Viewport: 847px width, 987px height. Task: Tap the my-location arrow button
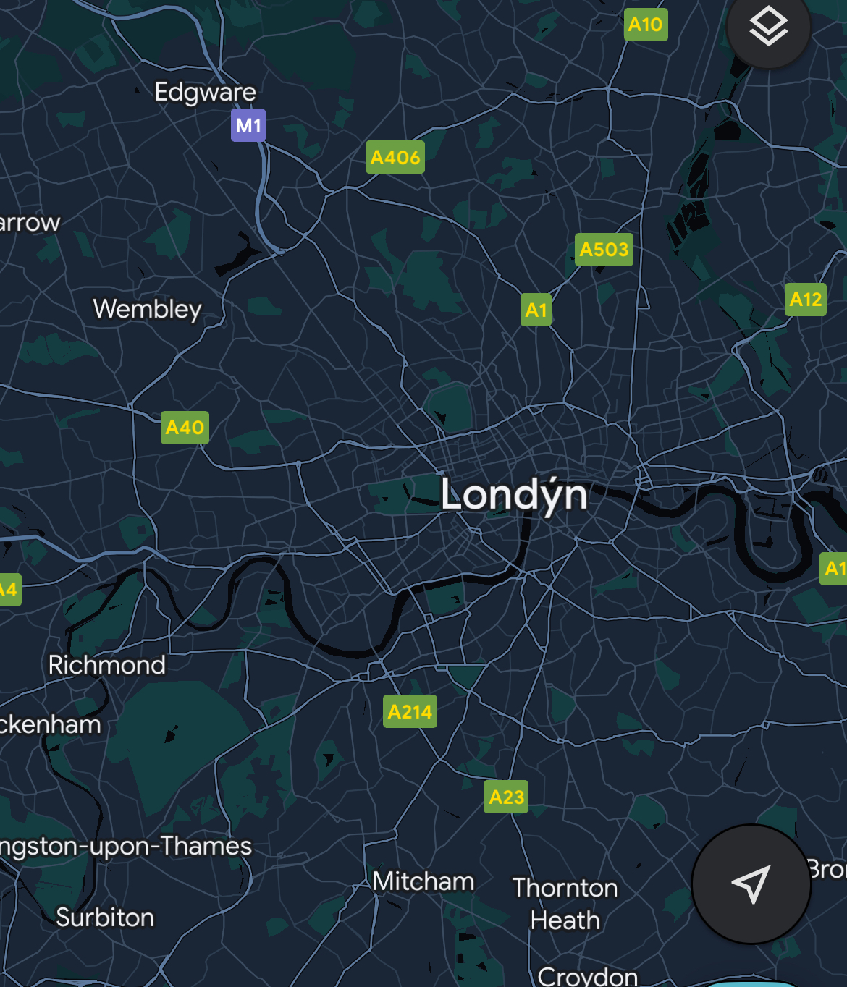751,884
